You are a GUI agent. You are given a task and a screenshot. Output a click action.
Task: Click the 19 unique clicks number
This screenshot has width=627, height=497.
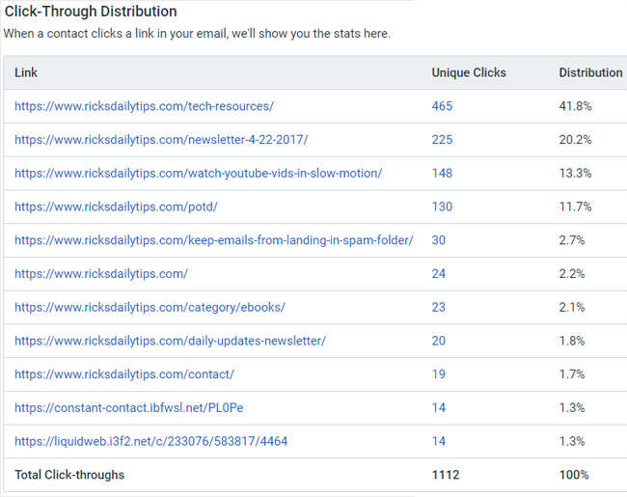pos(438,374)
